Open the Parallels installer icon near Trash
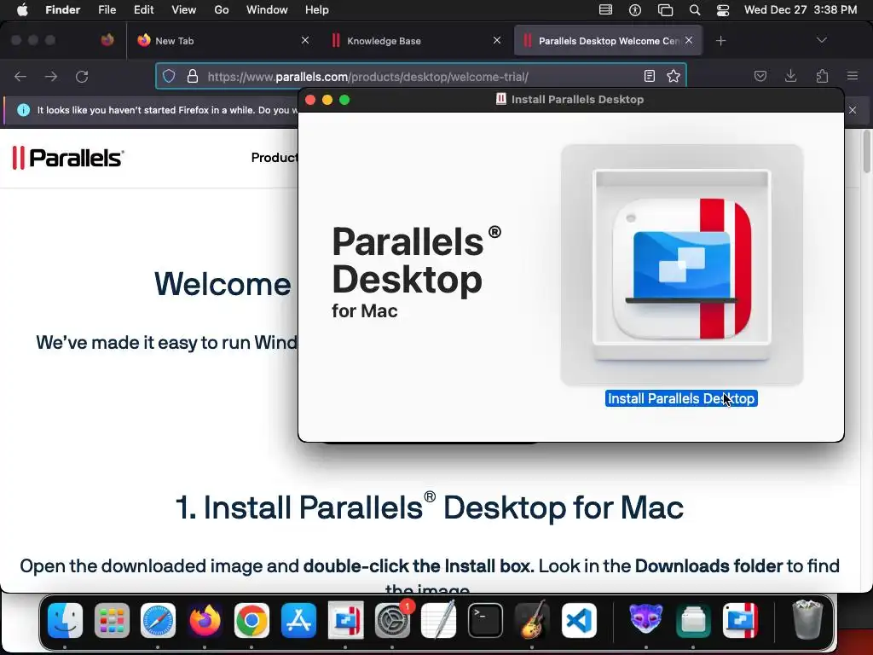This screenshot has width=873, height=655. coord(740,620)
